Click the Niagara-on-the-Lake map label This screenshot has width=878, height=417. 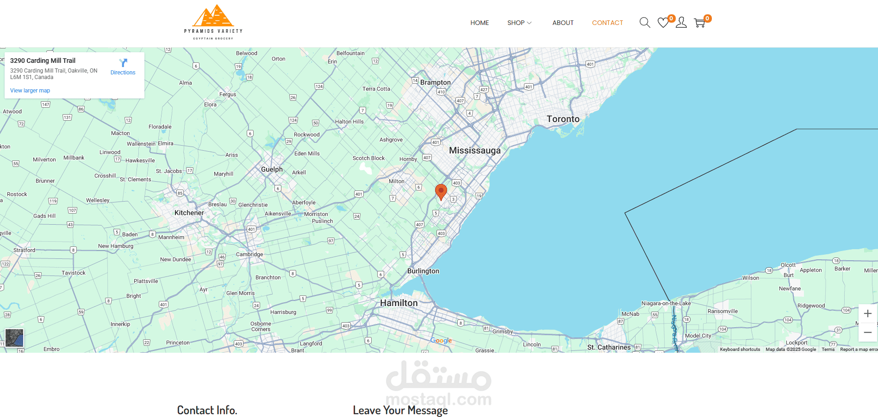click(x=666, y=303)
